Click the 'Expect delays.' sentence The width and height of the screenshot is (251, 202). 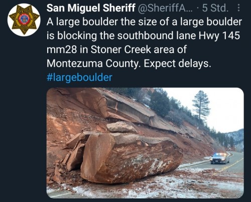177,64
